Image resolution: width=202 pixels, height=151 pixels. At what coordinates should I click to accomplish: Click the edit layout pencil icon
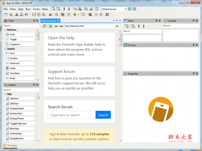click(134, 9)
